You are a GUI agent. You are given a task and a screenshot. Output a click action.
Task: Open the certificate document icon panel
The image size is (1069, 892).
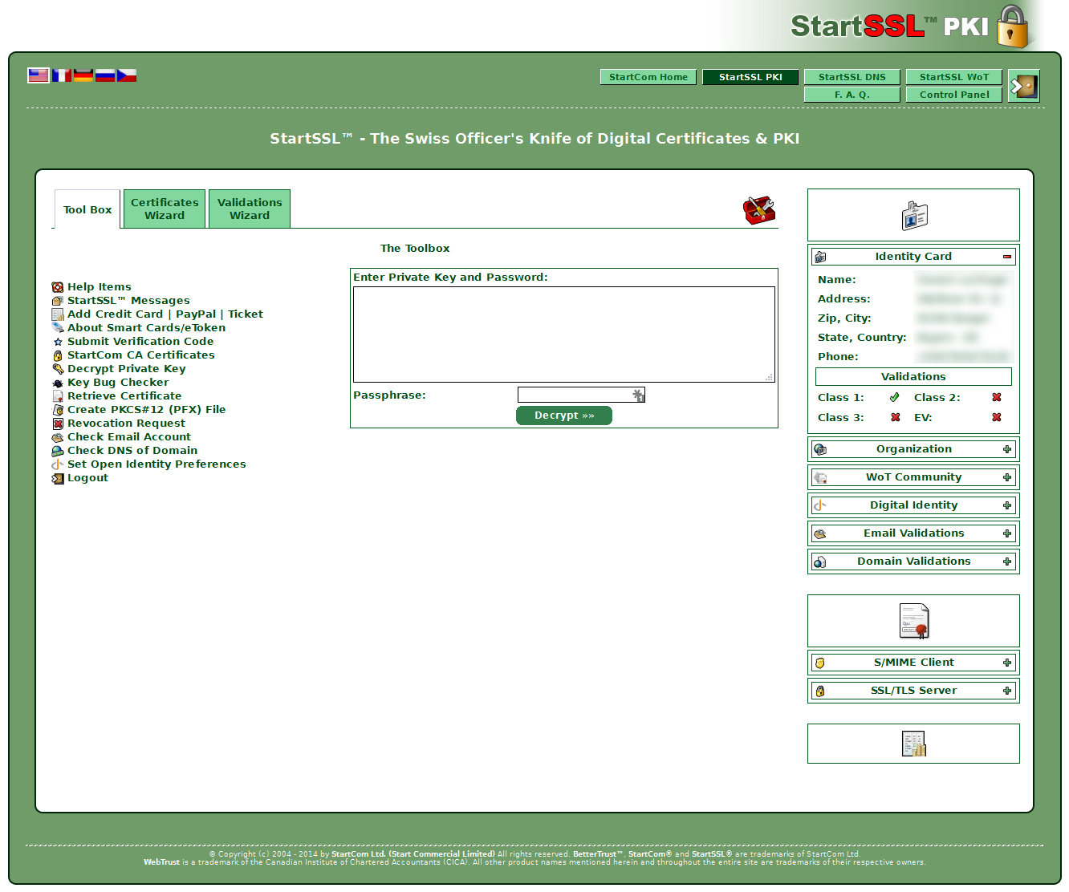coord(914,621)
